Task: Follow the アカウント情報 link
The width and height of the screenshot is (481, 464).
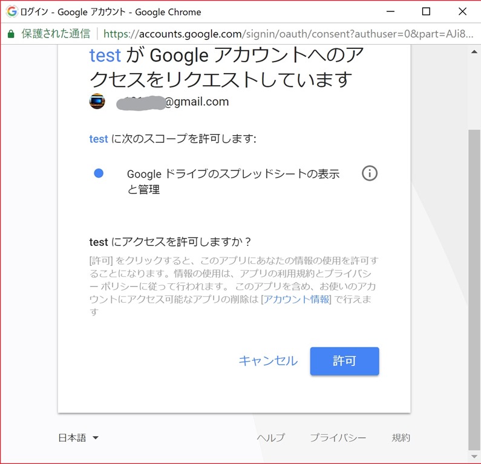Action: (296, 300)
